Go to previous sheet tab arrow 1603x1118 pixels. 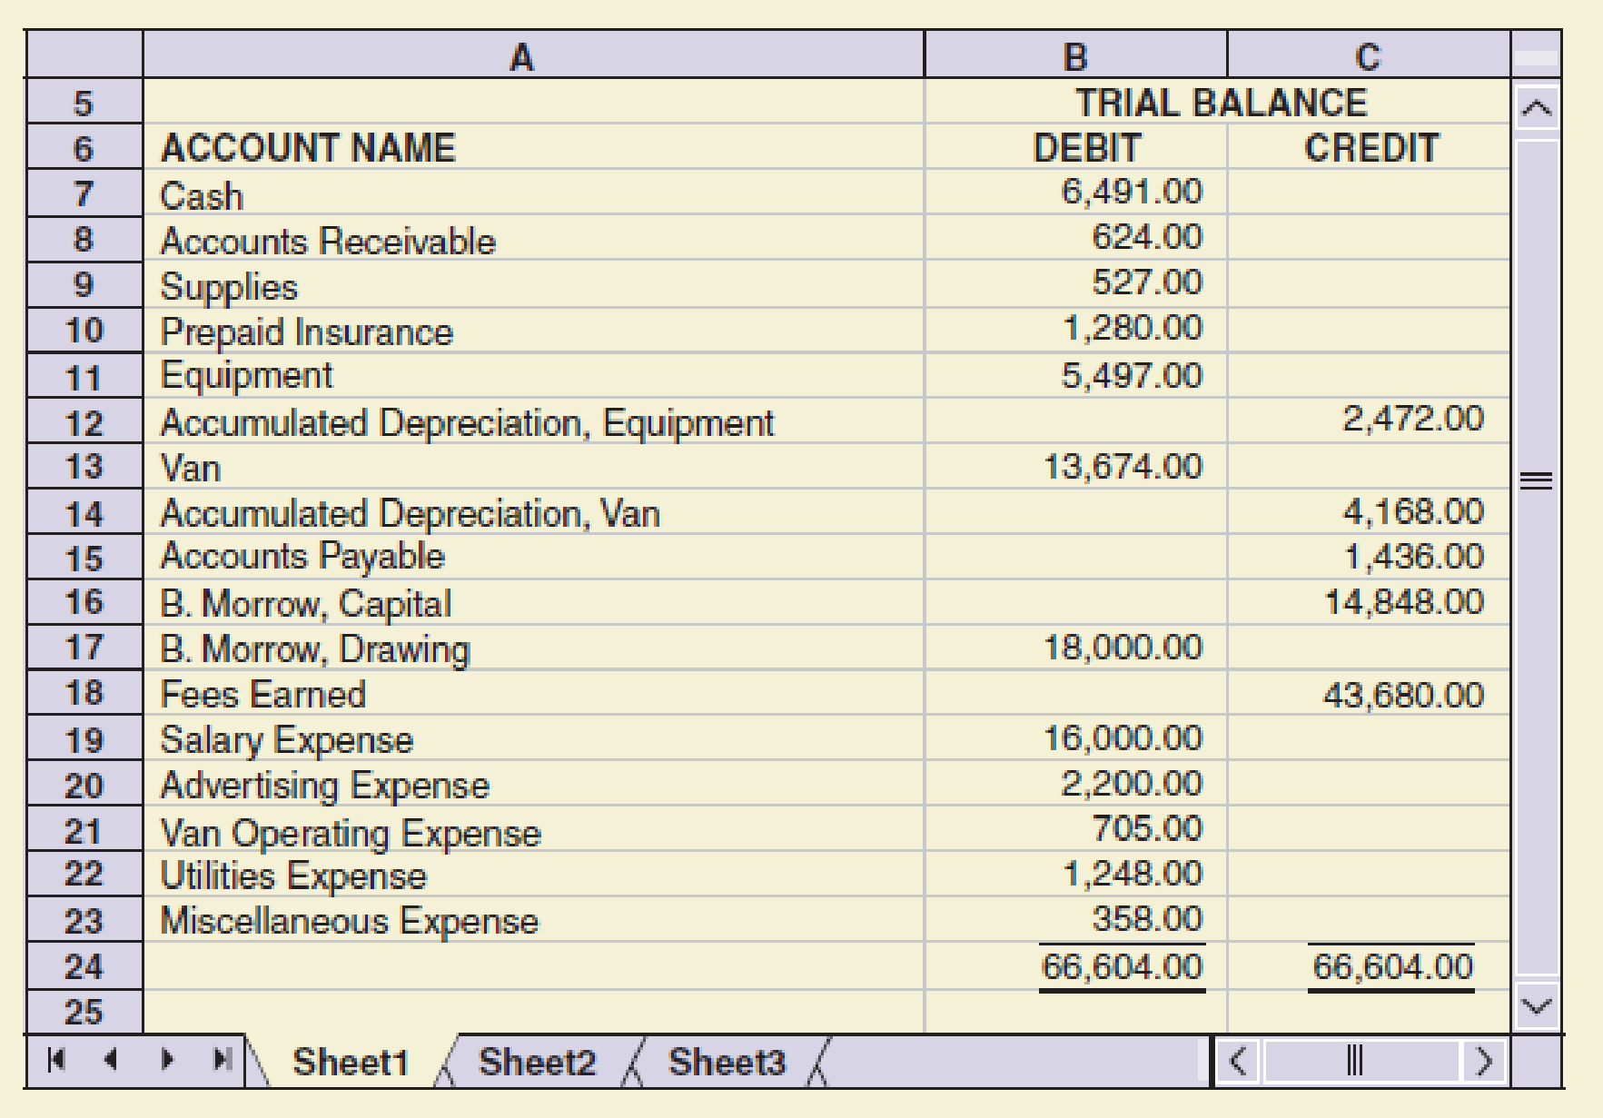pos(111,1060)
